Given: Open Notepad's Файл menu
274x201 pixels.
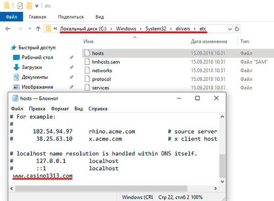Looking at the screenshot, I should pos(17,108).
